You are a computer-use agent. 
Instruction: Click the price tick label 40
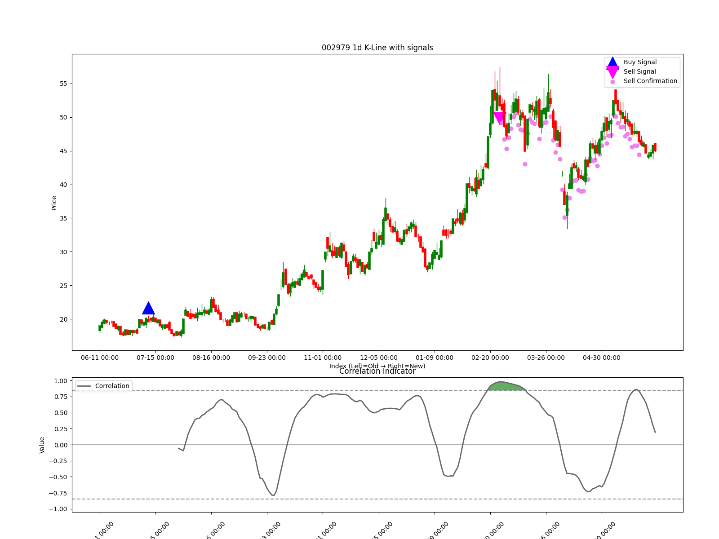point(63,185)
